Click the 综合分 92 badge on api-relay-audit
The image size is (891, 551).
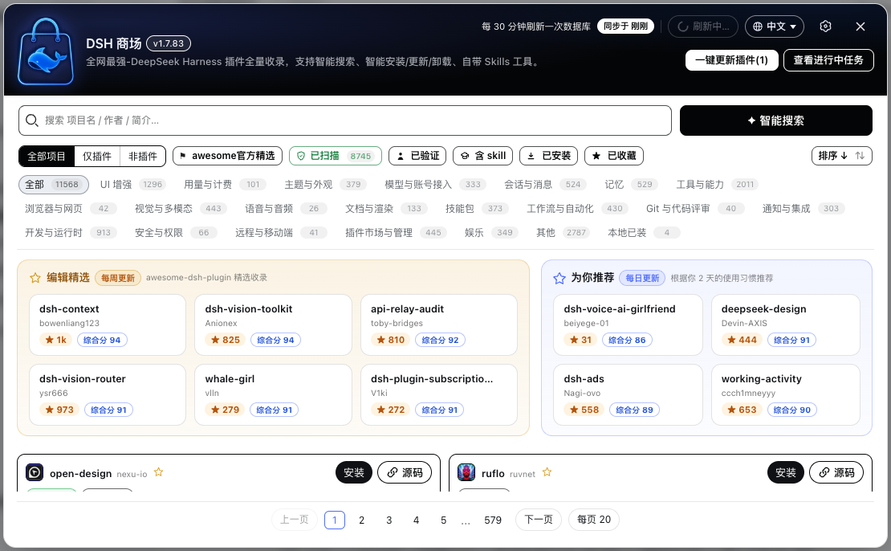coord(441,340)
